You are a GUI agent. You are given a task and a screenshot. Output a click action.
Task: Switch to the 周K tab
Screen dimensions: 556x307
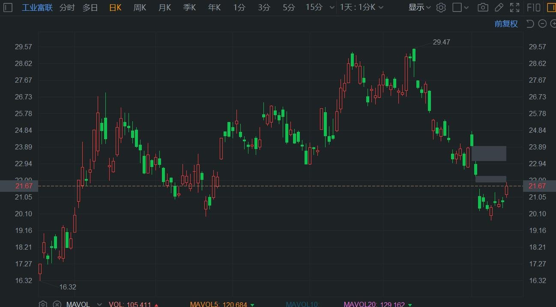(x=140, y=7)
